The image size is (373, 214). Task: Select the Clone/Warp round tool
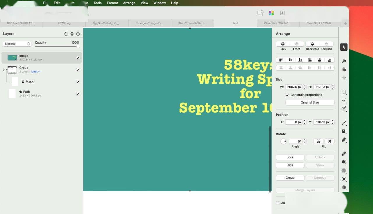coord(344,162)
